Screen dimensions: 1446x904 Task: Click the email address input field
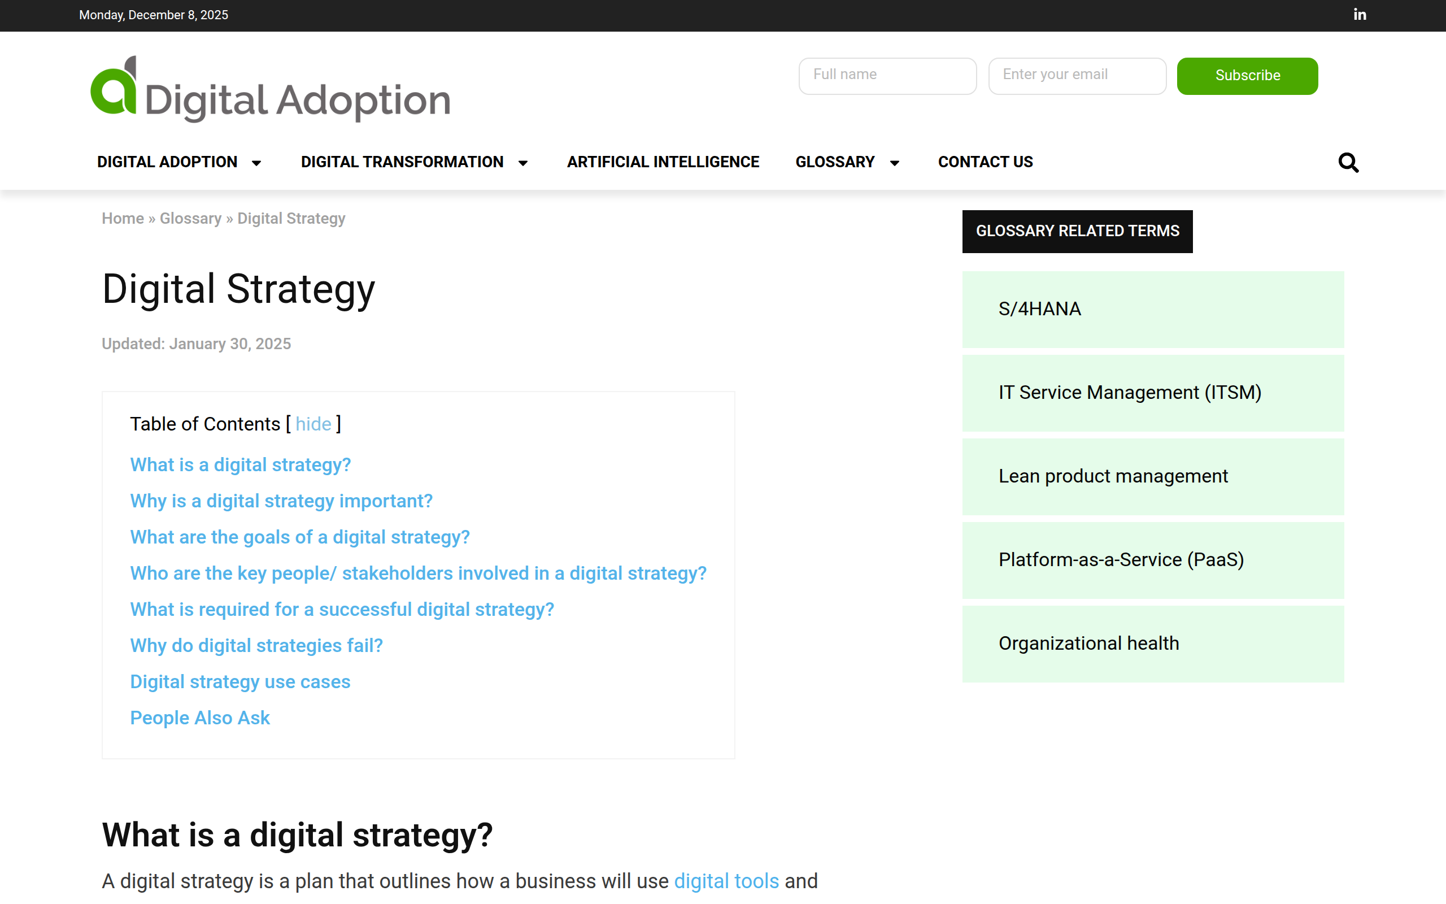[x=1077, y=75]
